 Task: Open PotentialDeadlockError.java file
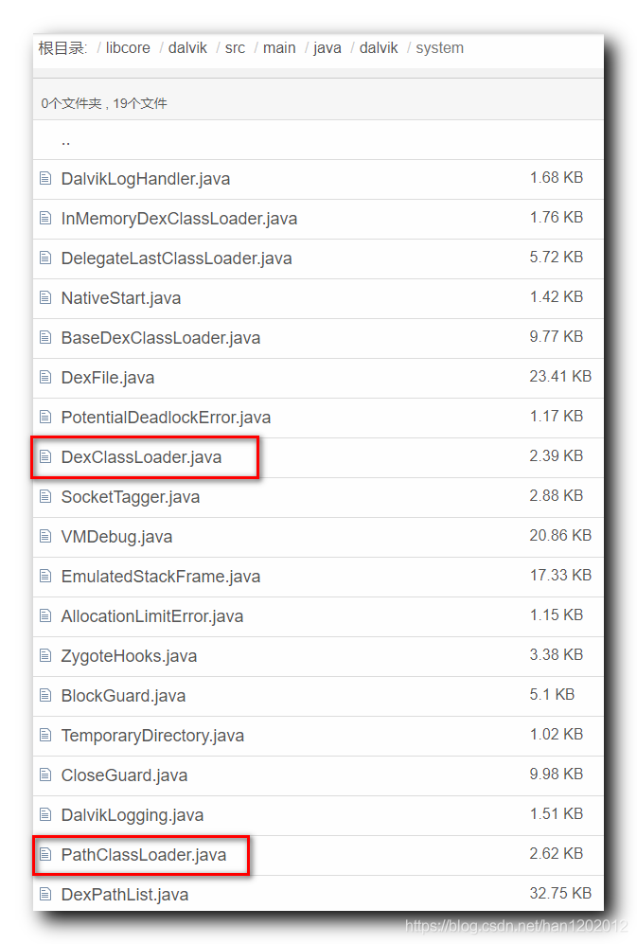[166, 418]
